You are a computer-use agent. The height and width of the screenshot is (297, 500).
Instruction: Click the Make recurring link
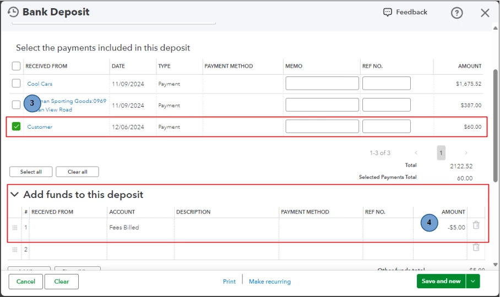point(270,282)
